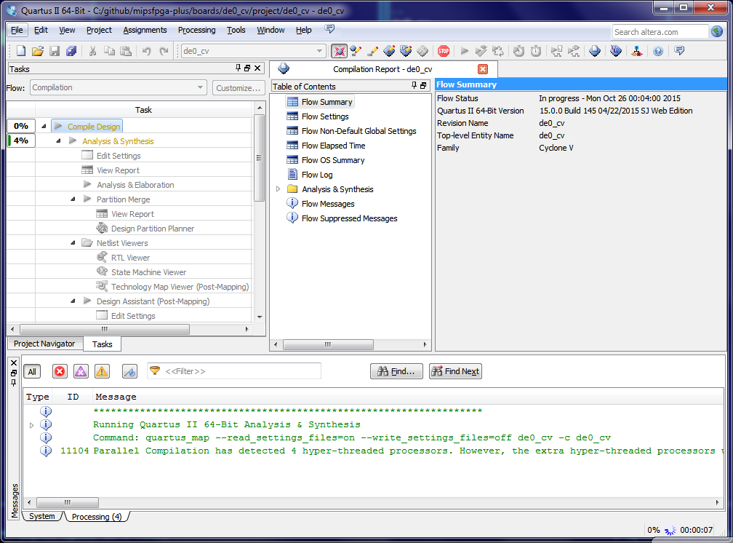Image resolution: width=733 pixels, height=543 pixels.
Task: Click the Help question mark toolbar icon
Action: click(658, 50)
